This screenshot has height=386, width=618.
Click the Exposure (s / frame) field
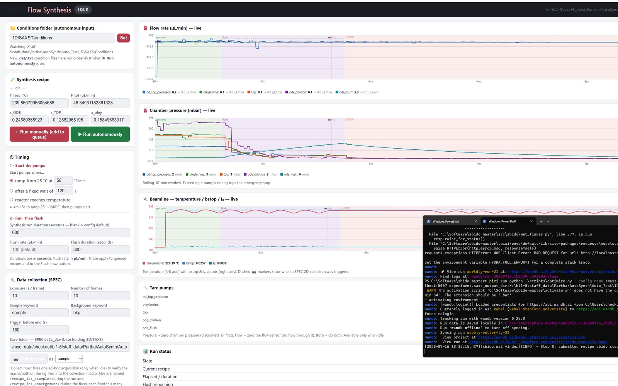pyautogui.click(x=39, y=296)
